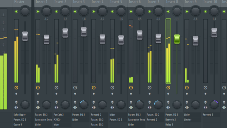Screen dimensions: 227x128
Task: Click Insert 2 polarity invert up-down arrows
Action: pos(56,102)
